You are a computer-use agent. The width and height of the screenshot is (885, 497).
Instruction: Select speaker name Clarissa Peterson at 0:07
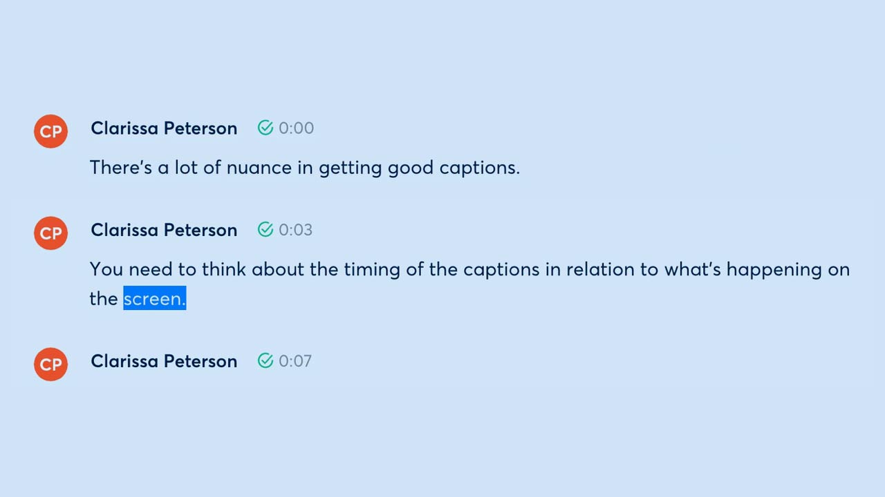pos(164,361)
